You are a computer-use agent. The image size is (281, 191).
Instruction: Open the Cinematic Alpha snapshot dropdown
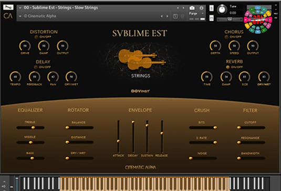point(20,16)
